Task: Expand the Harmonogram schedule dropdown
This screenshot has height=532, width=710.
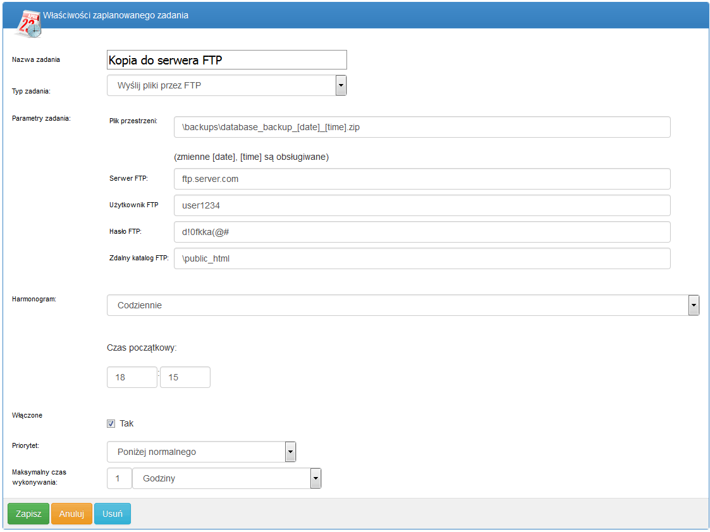Action: [403, 305]
